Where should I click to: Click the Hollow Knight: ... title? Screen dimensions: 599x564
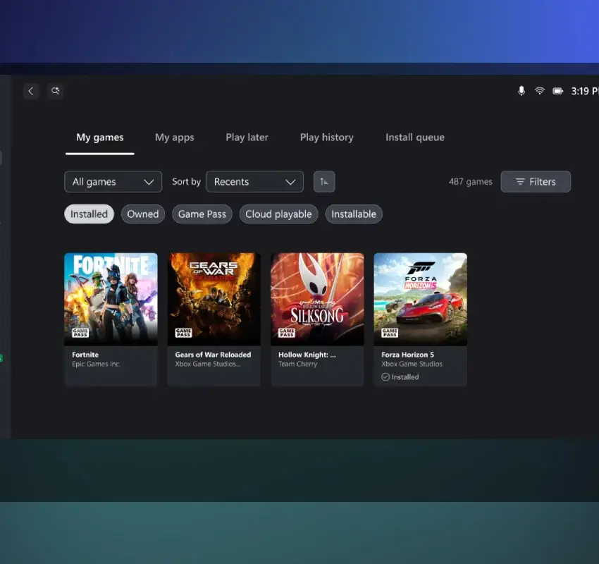(307, 355)
